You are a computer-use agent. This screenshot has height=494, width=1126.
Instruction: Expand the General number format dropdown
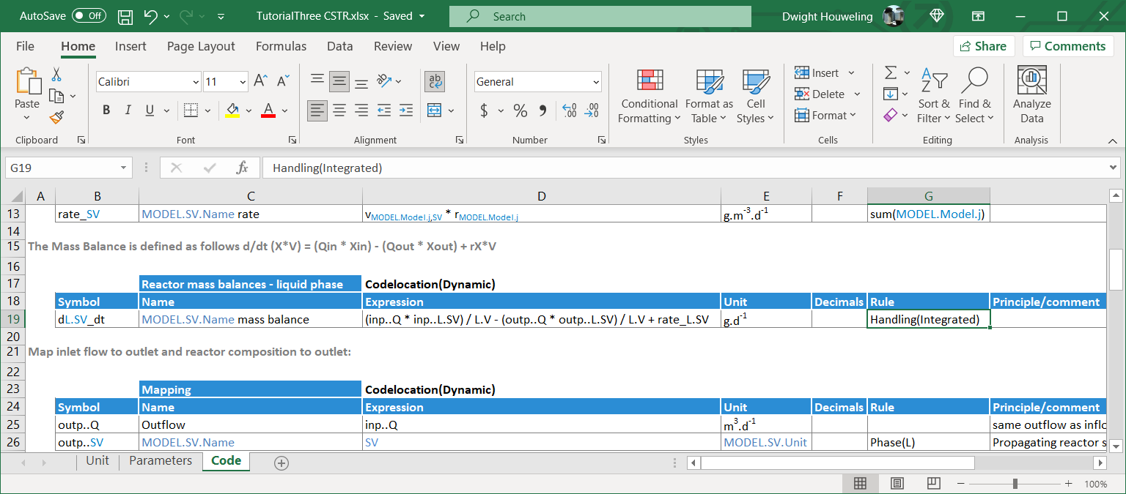click(x=595, y=82)
